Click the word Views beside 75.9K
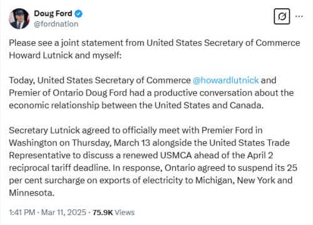Screen dimensions: 313x225 pos(125,212)
